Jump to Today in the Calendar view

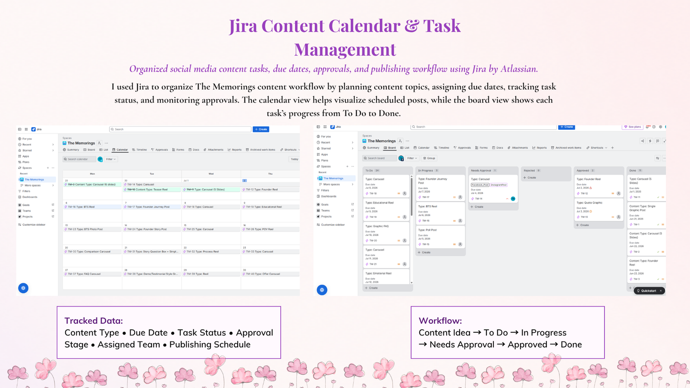pyautogui.click(x=295, y=159)
